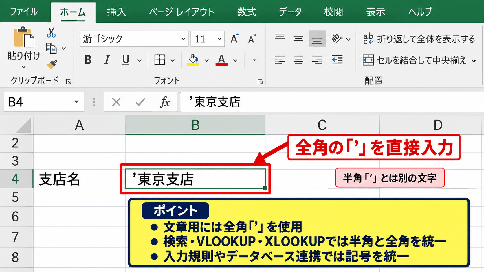
Task: Apply the Borders grid icon
Action: [159, 60]
